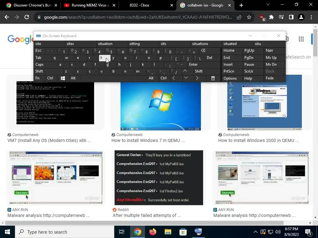The width and height of the screenshot is (318, 238).
Task: Toggle left Shift key on On-Screen Keyboard
Action: 48,71
